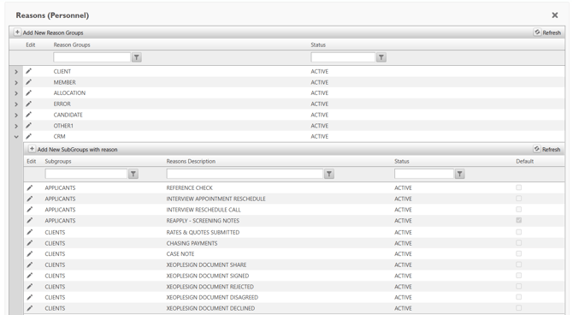Edit the ERROR reason group pencil icon

coord(28,104)
